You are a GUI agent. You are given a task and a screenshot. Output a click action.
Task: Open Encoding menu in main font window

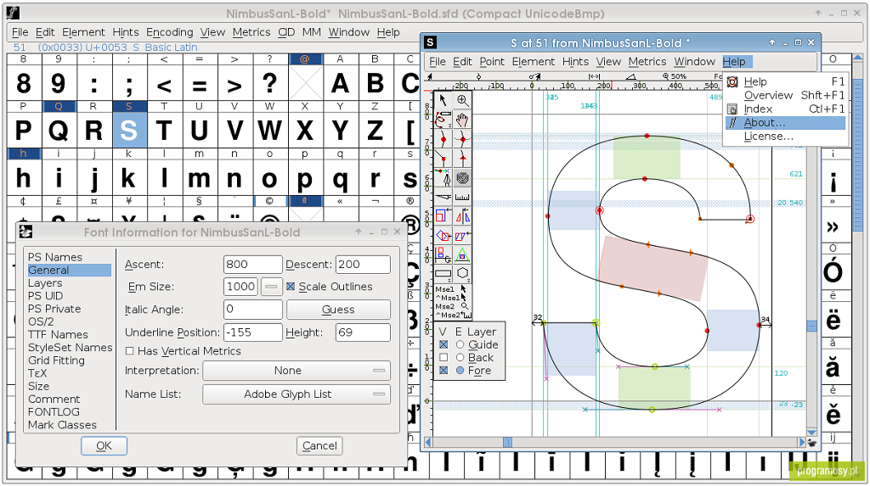[x=170, y=32]
